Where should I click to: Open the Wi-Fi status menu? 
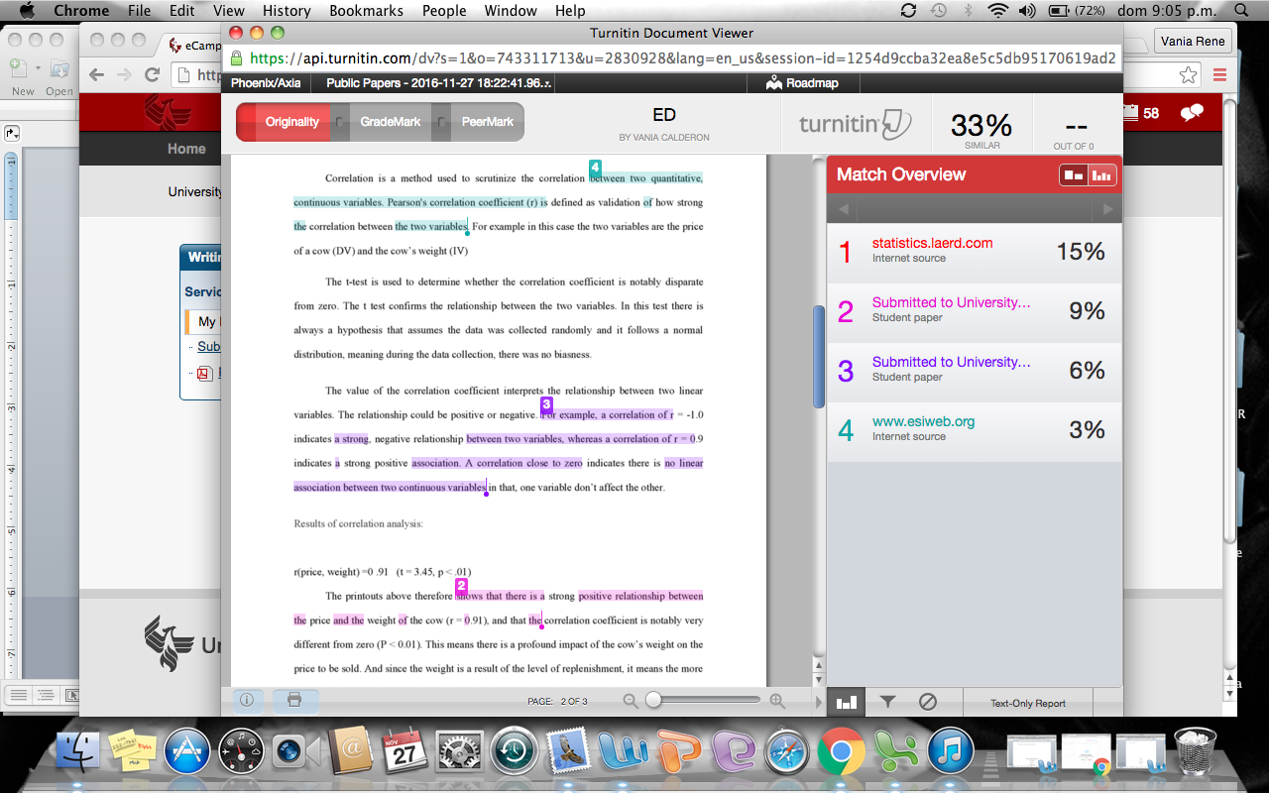click(x=998, y=11)
